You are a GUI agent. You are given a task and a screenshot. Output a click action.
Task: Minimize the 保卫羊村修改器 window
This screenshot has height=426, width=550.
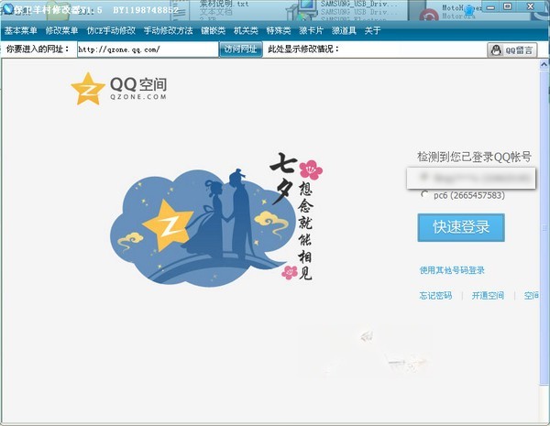point(491,6)
